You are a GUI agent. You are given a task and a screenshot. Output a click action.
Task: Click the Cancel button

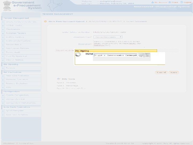click(161, 73)
